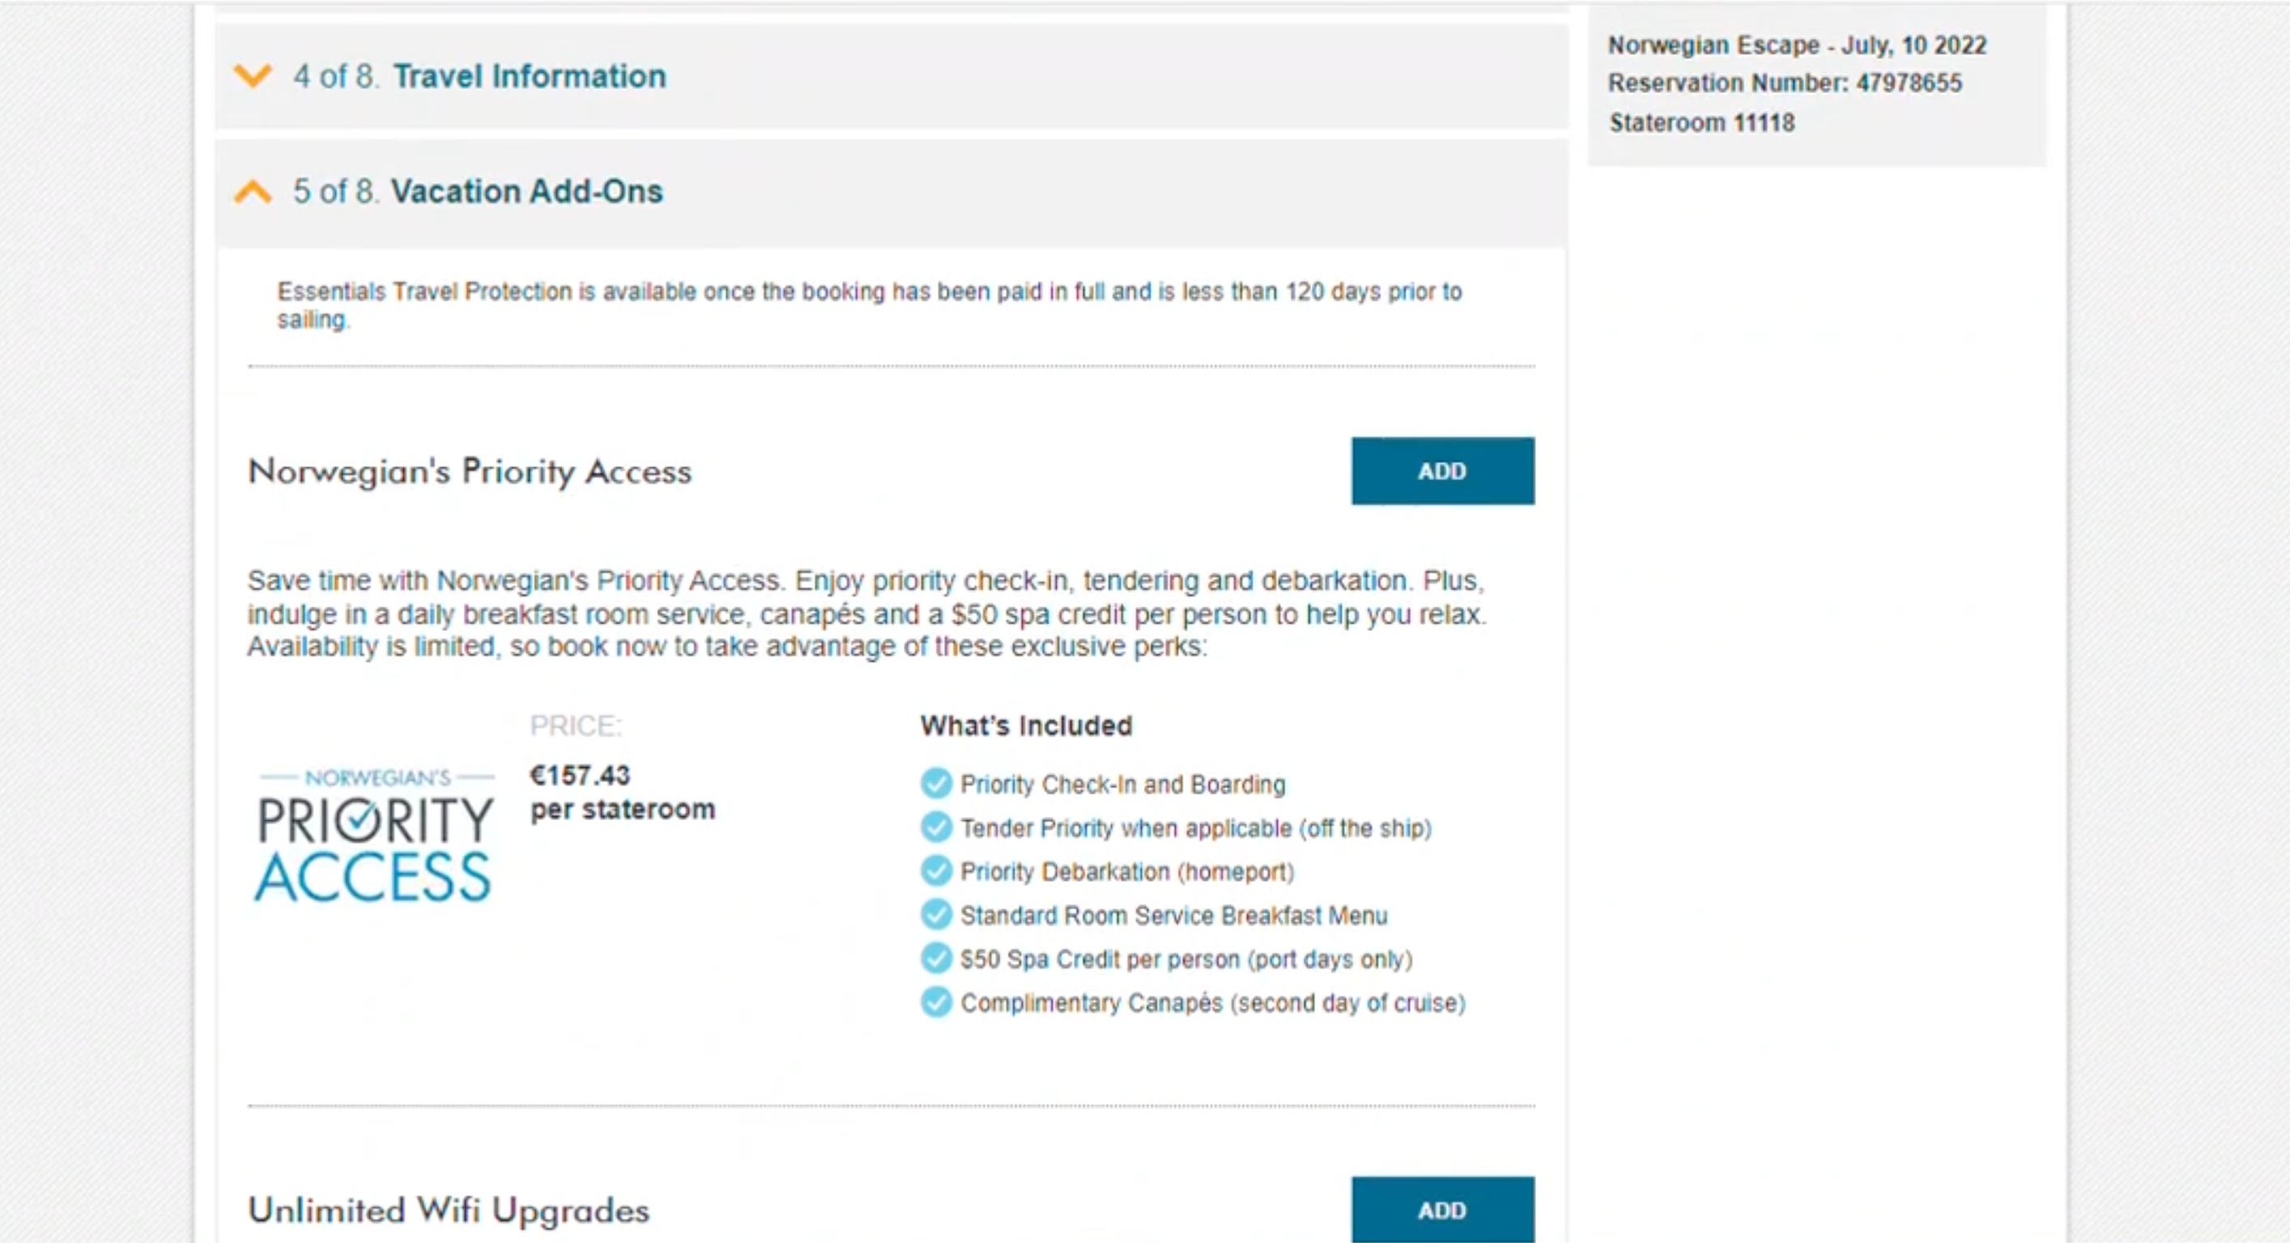
Task: Click Priority Debarkation checkmark icon
Action: (935, 871)
